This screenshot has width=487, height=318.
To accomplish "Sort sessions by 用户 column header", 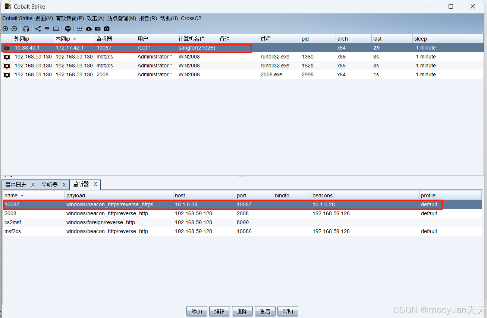I will [x=156, y=39].
